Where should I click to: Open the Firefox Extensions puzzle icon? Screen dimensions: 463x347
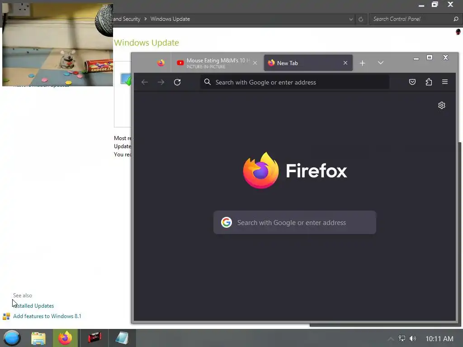click(x=429, y=82)
